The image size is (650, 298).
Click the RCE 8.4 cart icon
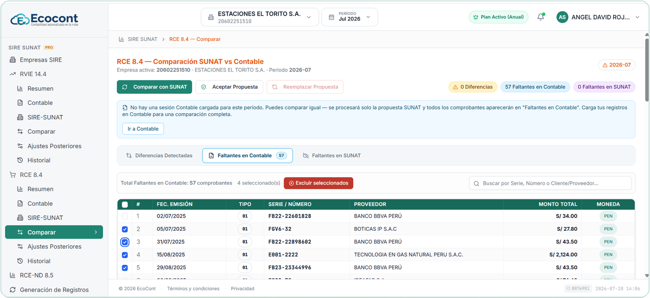13,175
